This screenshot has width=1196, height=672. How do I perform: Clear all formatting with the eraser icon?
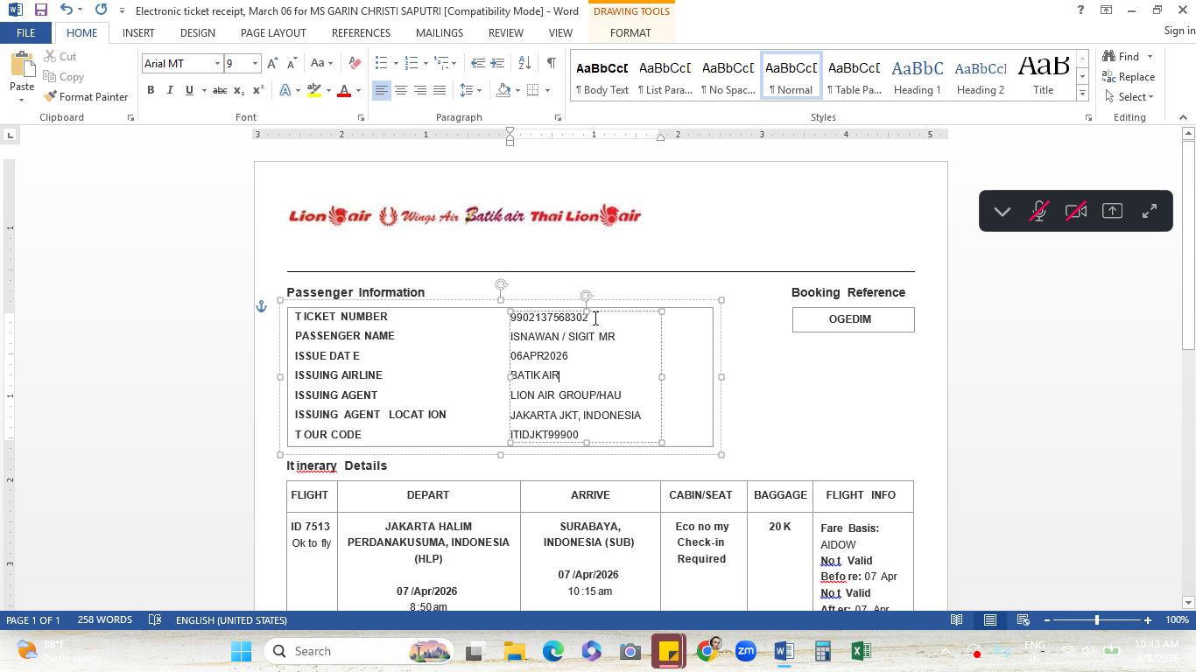coord(355,63)
